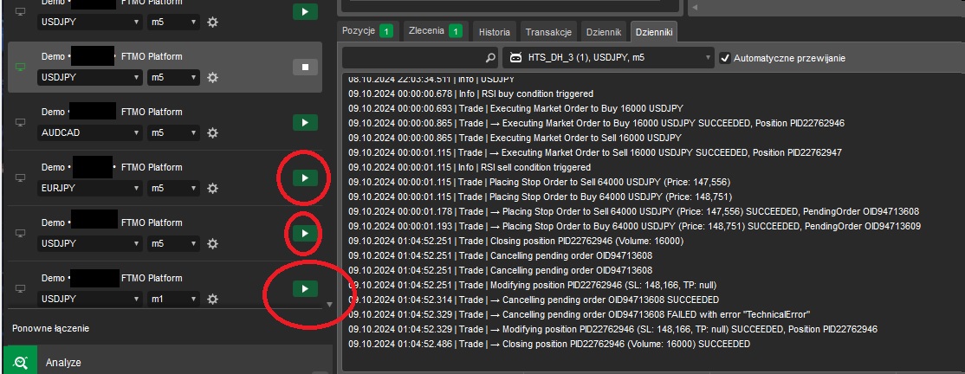Expand the m1 timeframe dropdown
Image resolution: width=965 pixels, height=374 pixels.
click(x=172, y=299)
